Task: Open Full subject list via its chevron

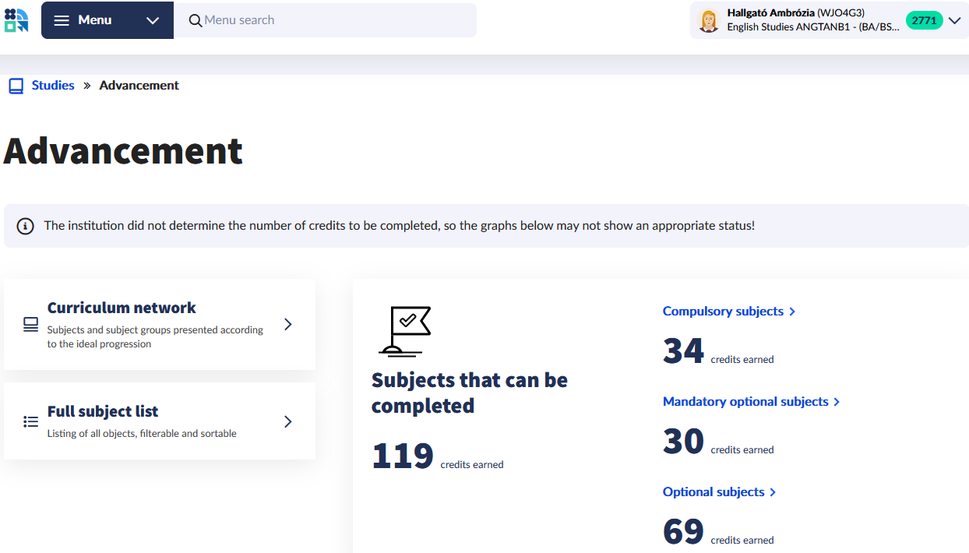Action: coord(288,421)
